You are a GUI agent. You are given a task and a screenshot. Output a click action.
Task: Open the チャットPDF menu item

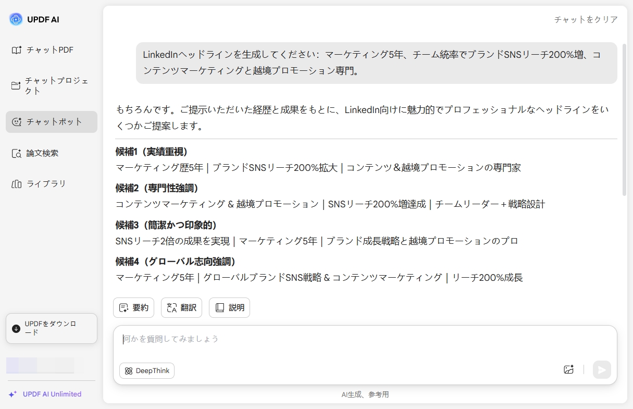(x=52, y=50)
